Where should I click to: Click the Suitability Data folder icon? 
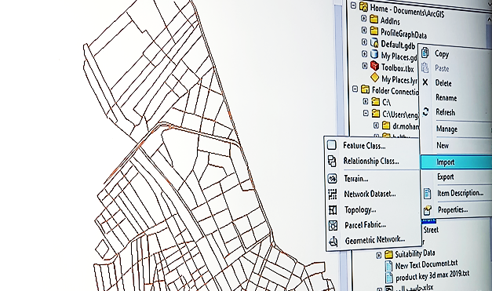coord(388,253)
